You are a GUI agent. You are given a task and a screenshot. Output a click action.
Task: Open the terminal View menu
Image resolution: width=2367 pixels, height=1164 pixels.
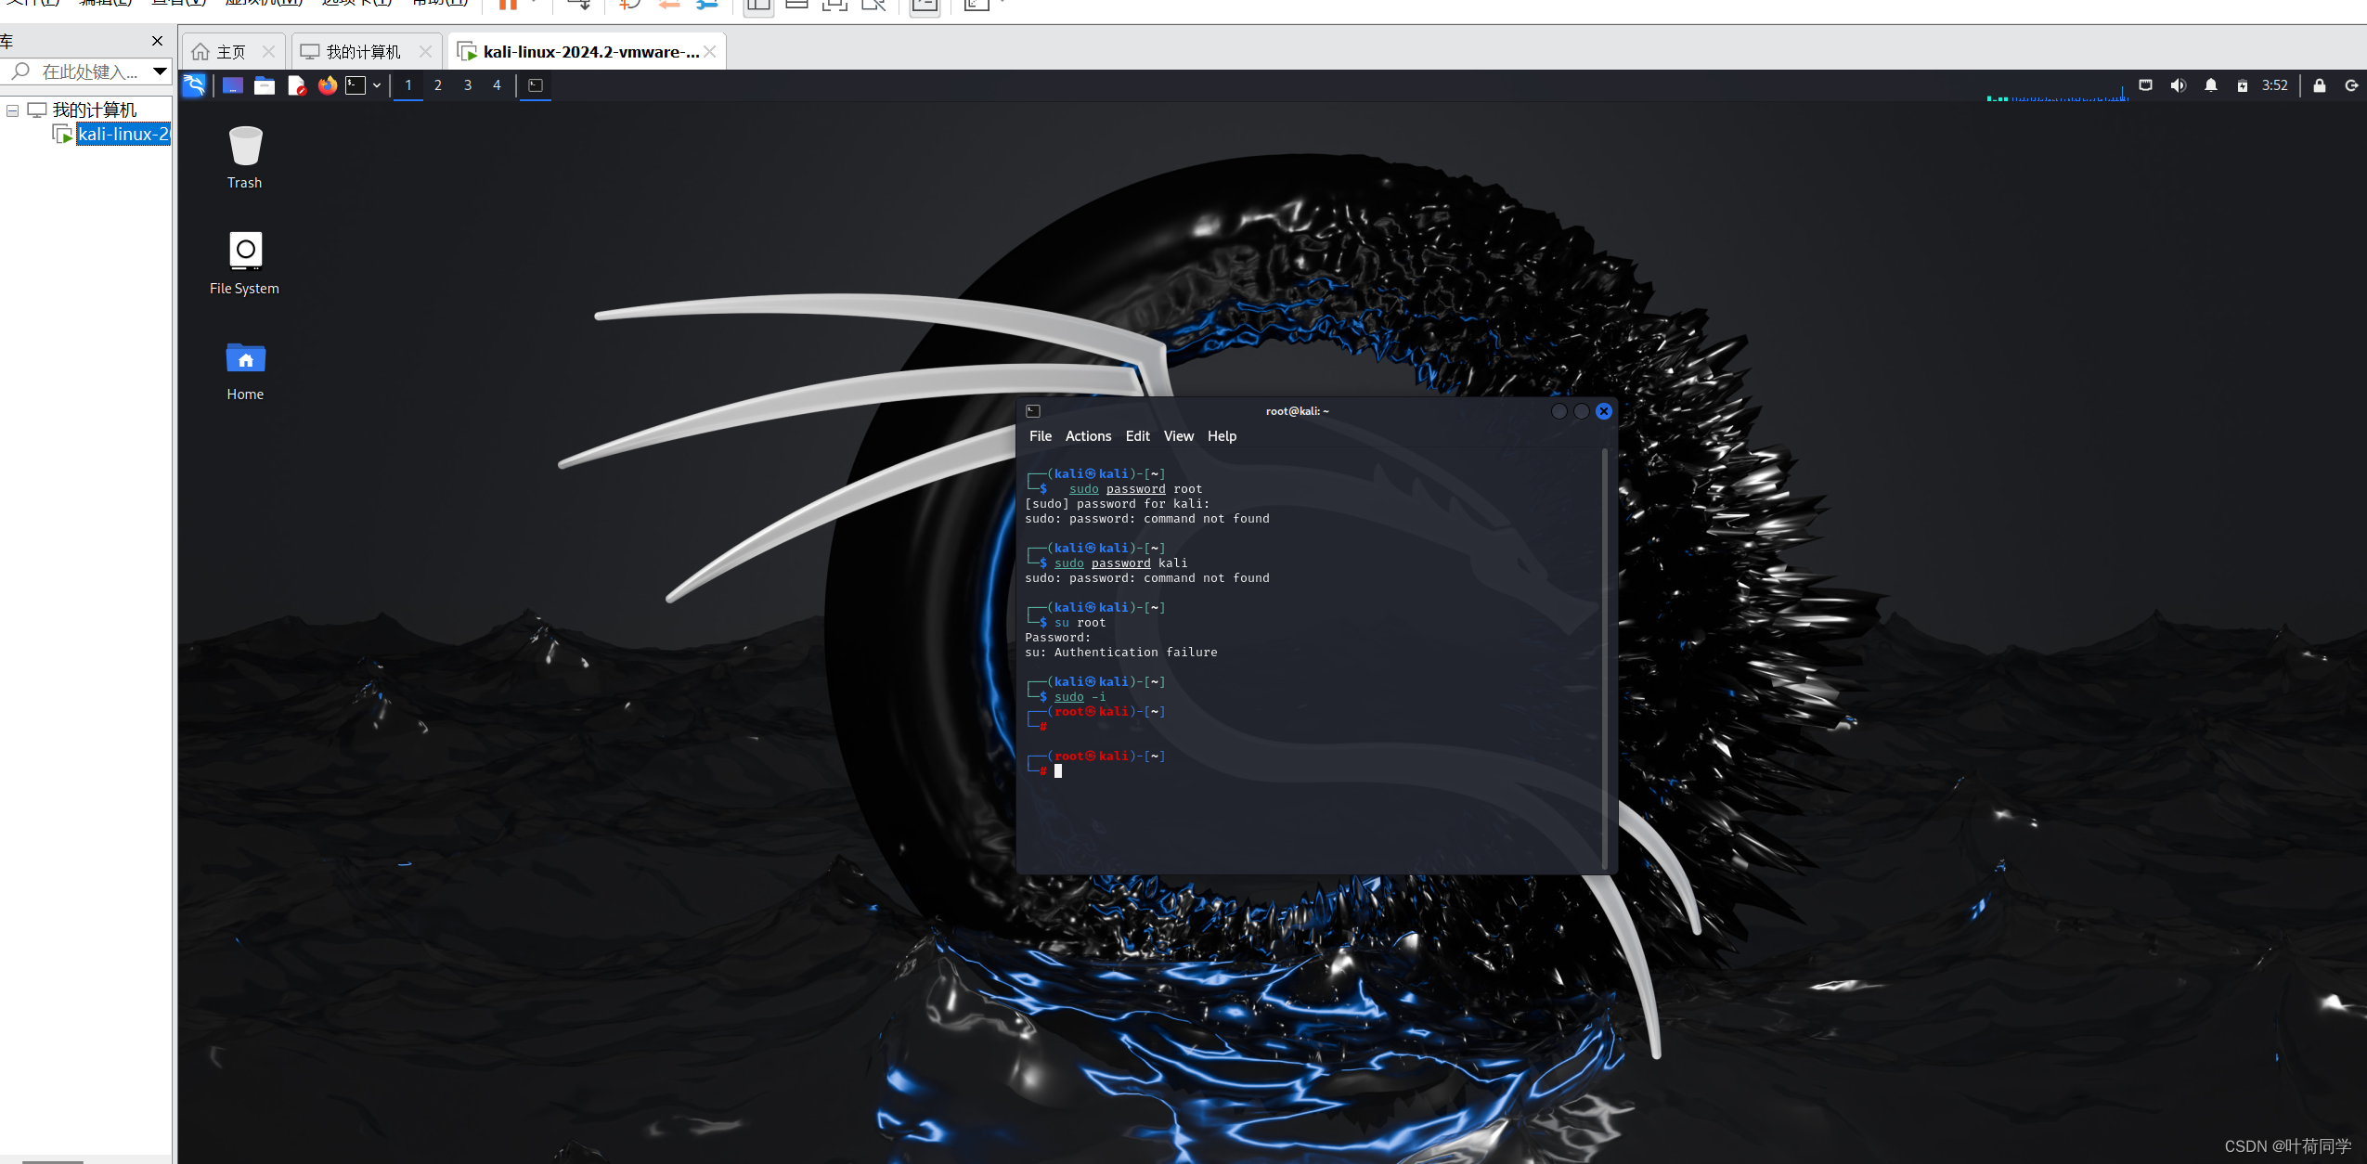[1179, 436]
